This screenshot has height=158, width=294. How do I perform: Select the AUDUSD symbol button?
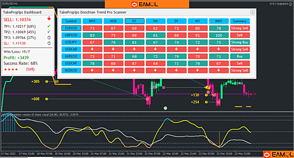tap(71, 56)
